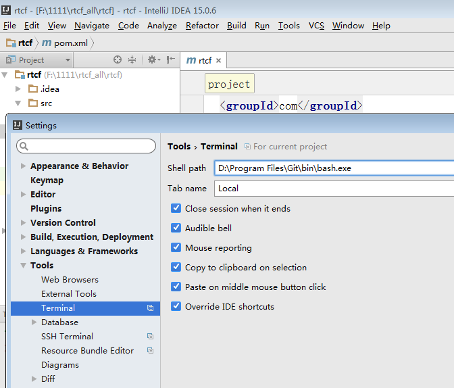Click the rtcf module folder icon in tree
This screenshot has width=454, height=388.
point(20,75)
